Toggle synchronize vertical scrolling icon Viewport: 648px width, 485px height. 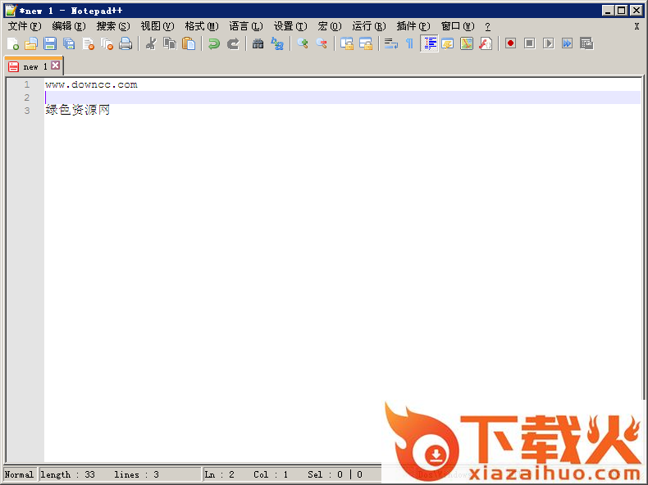(x=347, y=43)
